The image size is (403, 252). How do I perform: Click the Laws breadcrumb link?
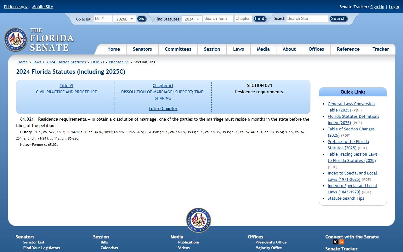[37, 62]
